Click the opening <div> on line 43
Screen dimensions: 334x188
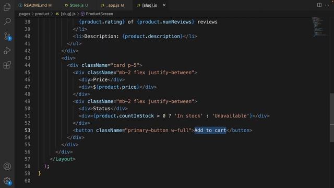coord(68,58)
